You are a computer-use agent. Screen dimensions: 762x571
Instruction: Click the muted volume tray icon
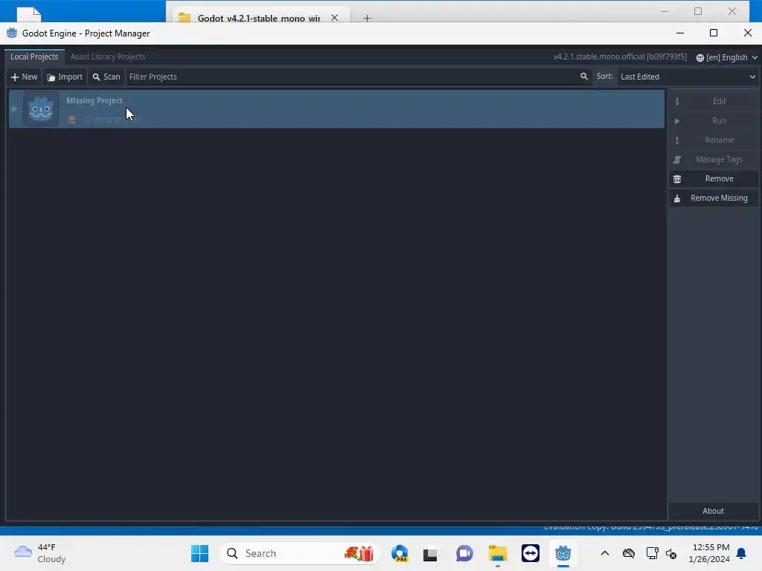pyautogui.click(x=671, y=553)
